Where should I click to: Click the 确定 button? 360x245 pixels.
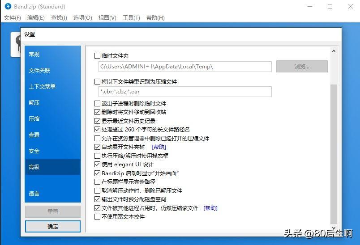[x=53, y=226]
